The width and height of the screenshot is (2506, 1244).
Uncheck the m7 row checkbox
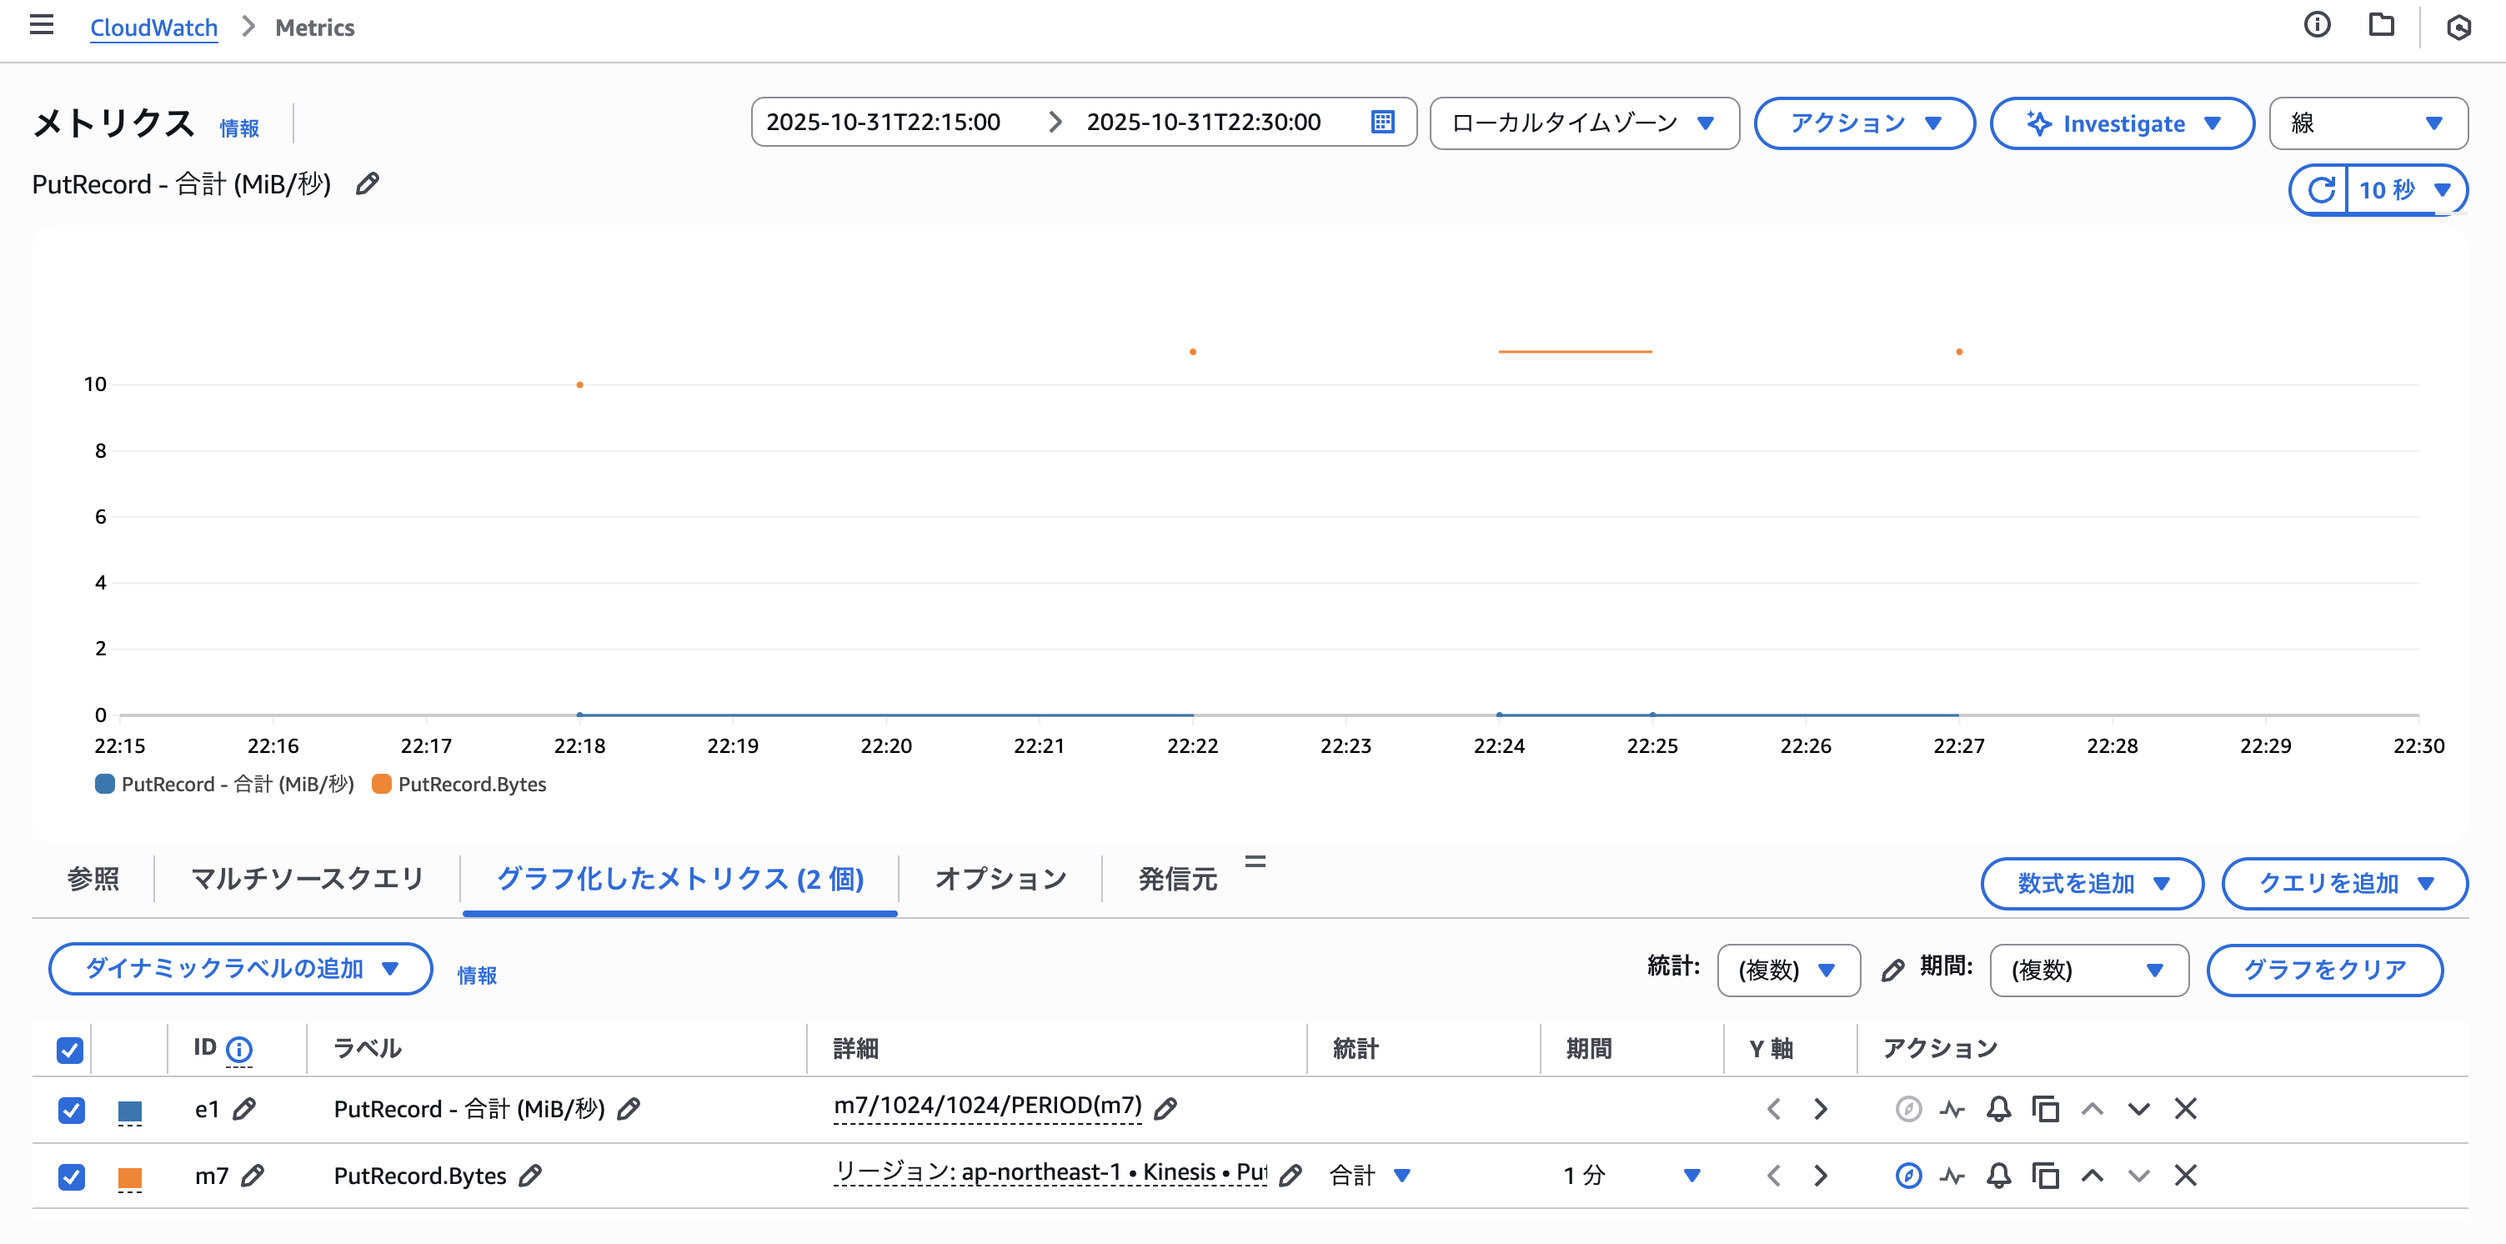tap(71, 1177)
